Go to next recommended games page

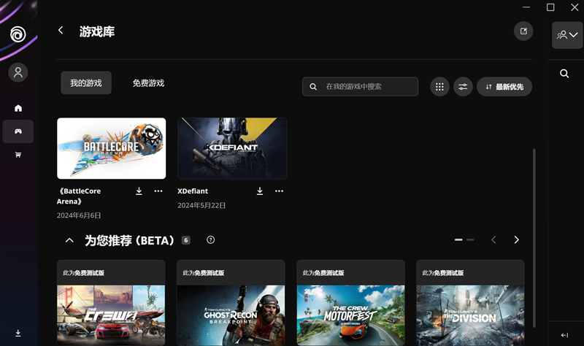tap(516, 240)
